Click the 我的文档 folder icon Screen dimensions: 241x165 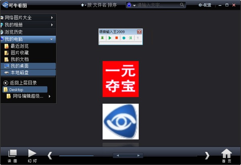coord(6,59)
